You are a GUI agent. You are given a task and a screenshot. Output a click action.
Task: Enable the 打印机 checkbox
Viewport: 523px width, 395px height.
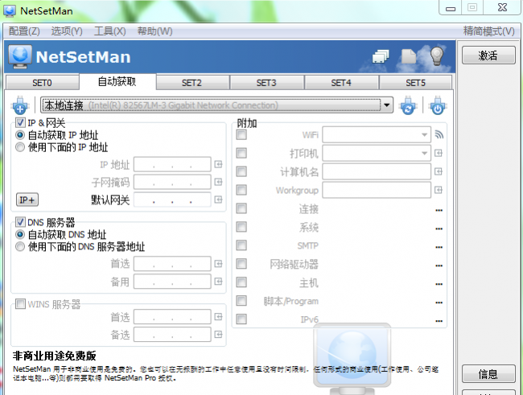[241, 153]
